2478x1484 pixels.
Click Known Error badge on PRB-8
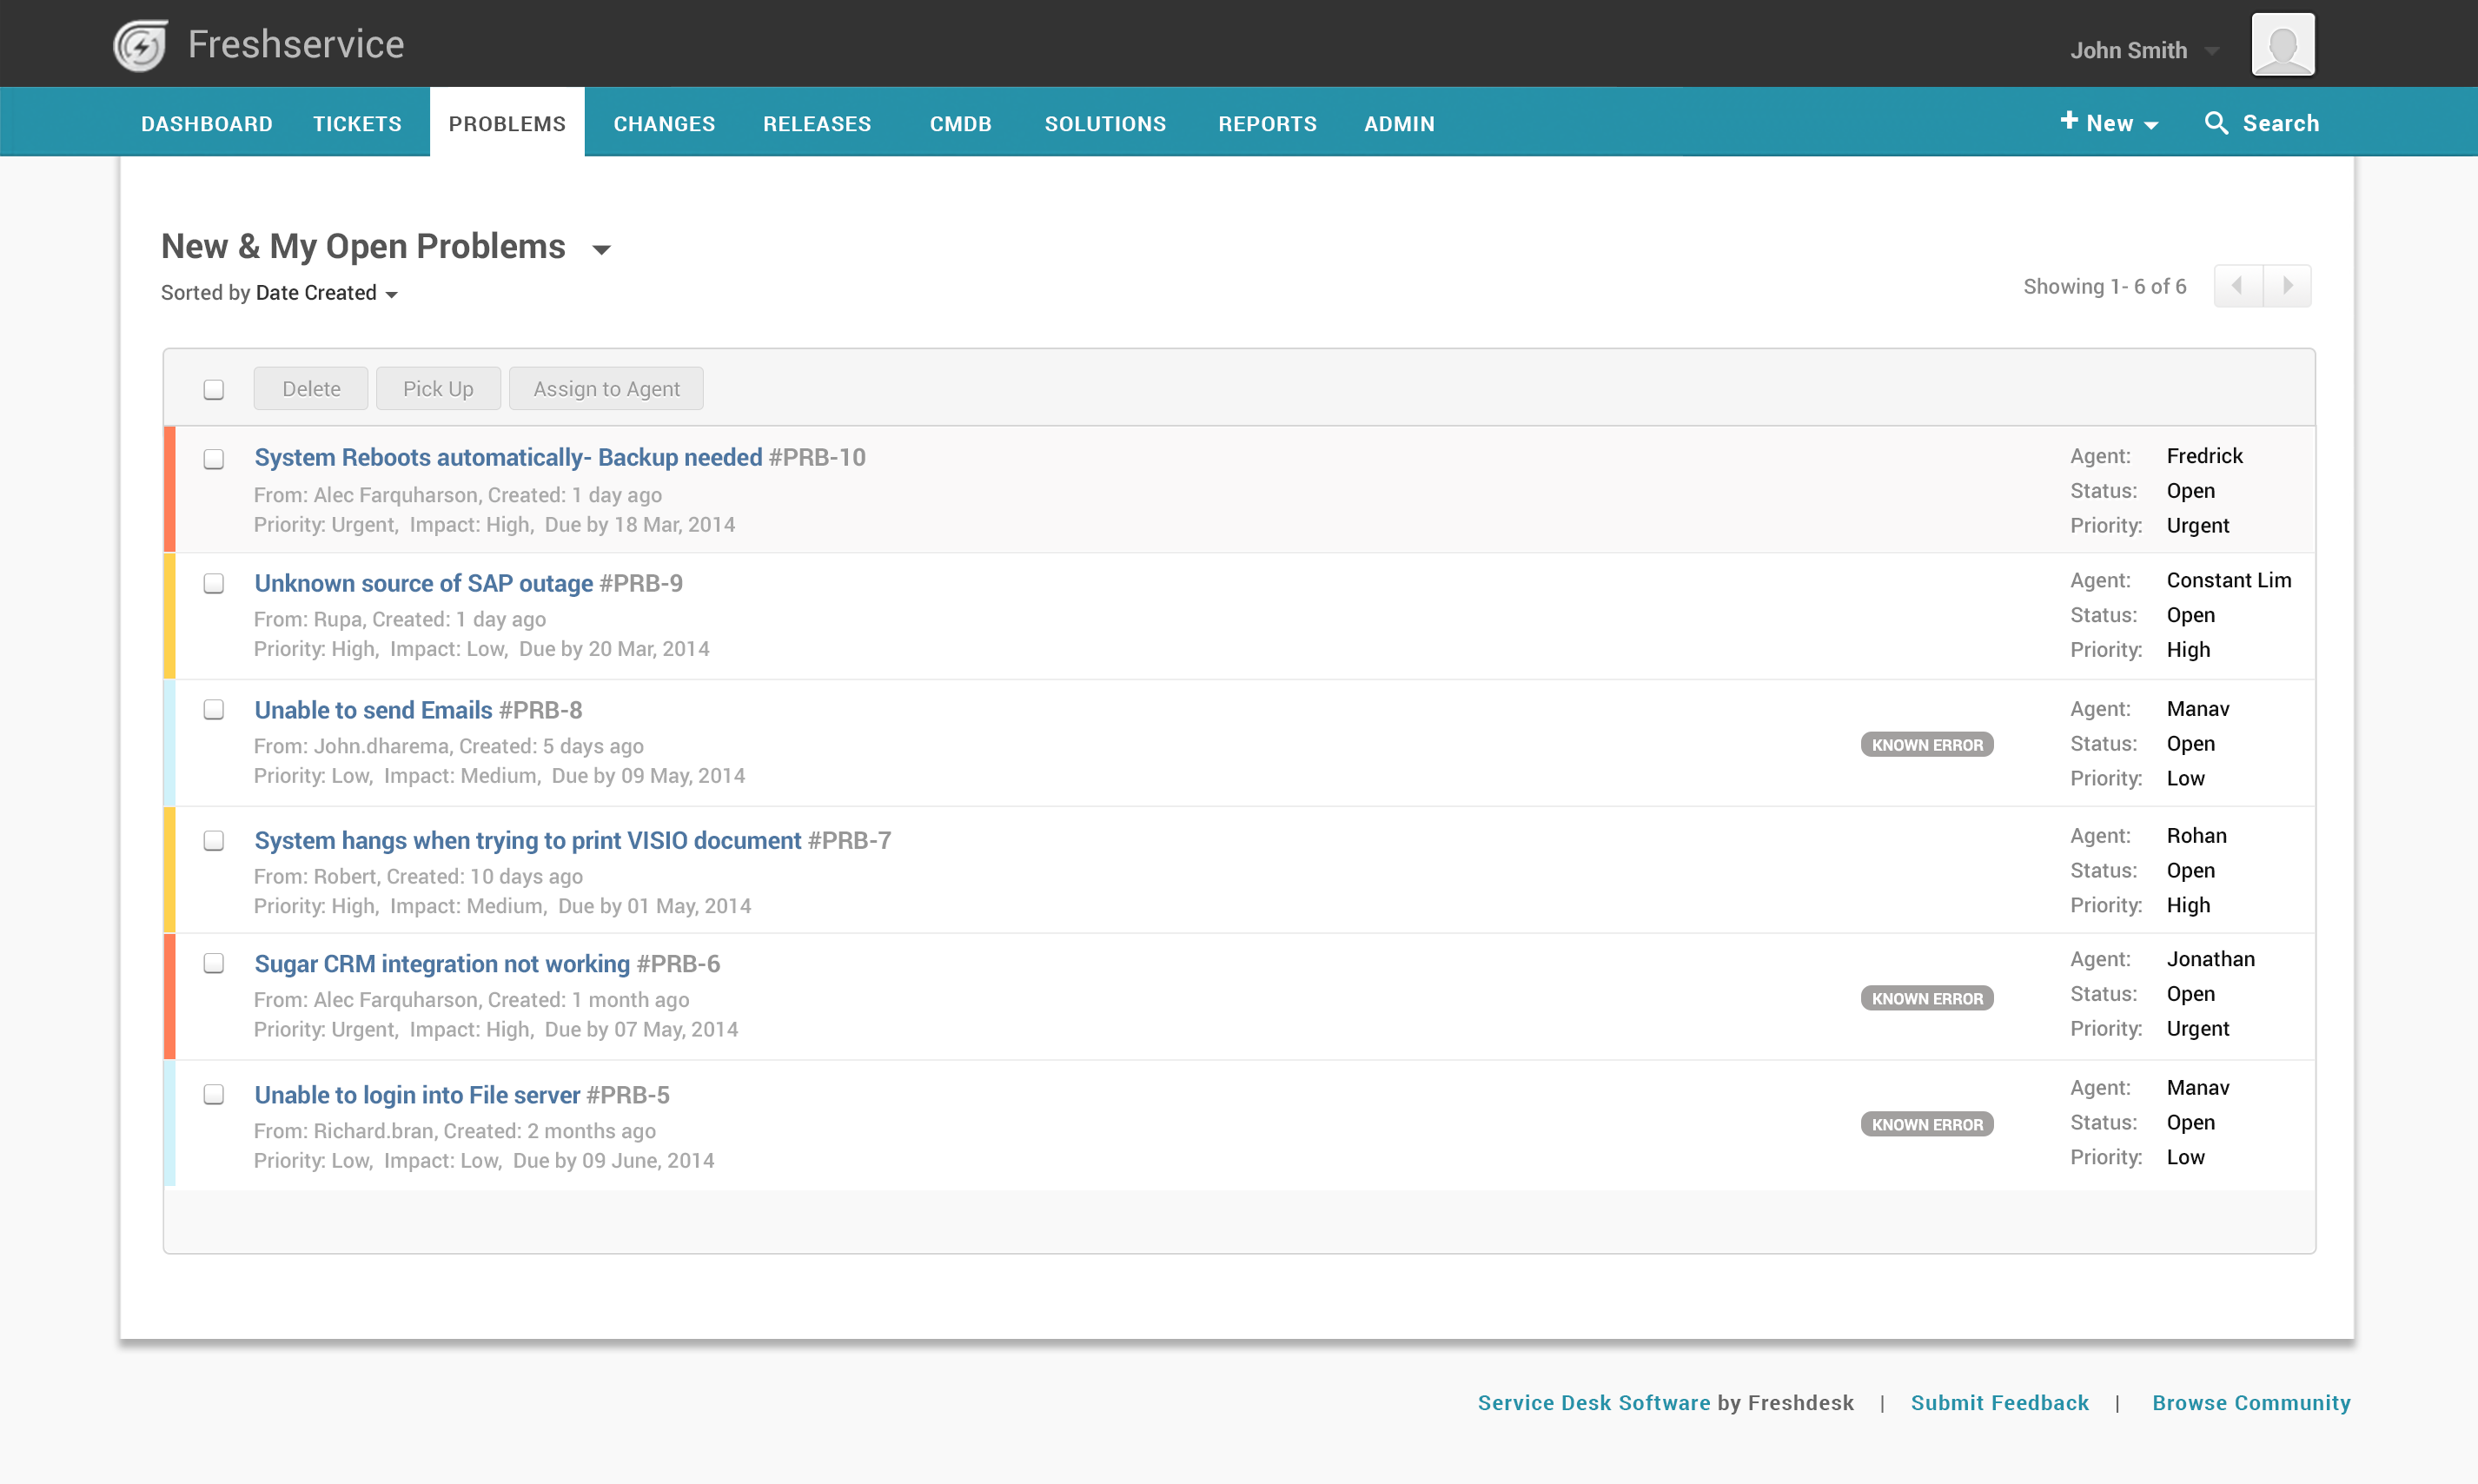1926,745
